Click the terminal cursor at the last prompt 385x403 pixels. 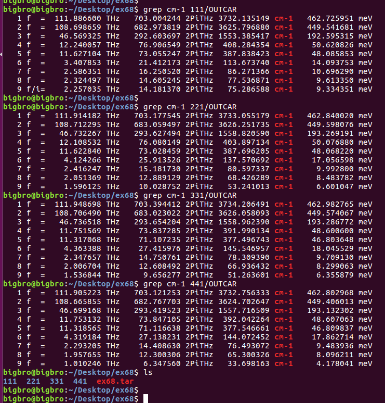[x=146, y=398]
